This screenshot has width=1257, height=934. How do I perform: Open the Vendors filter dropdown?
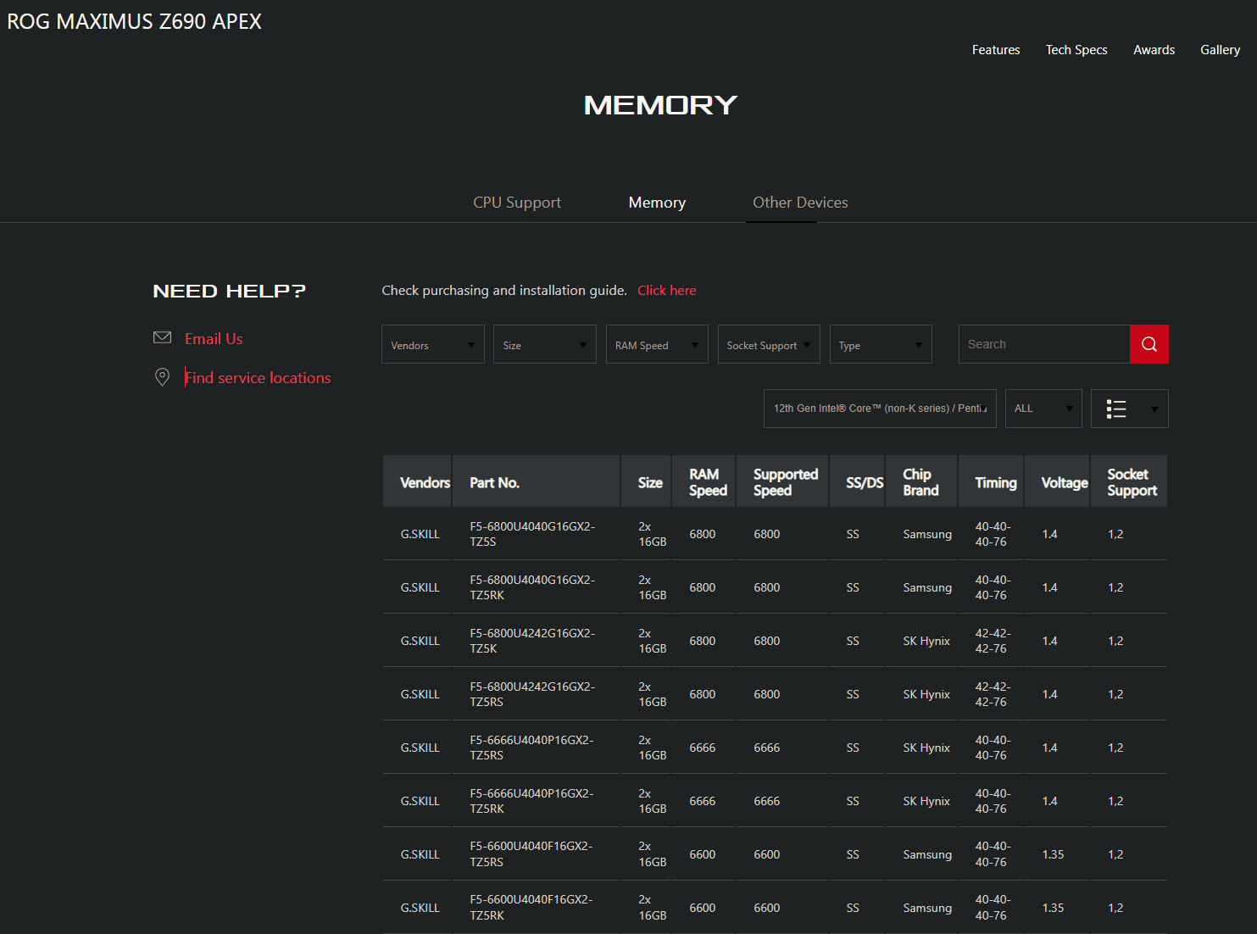click(433, 344)
